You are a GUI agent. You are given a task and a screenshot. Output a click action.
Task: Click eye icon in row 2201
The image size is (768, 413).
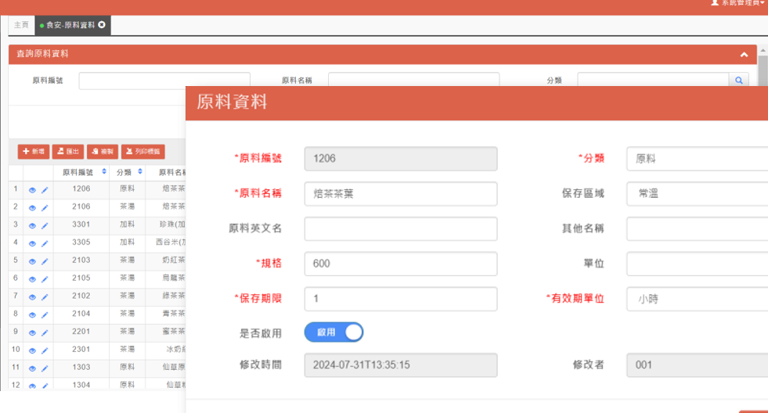pyautogui.click(x=32, y=332)
